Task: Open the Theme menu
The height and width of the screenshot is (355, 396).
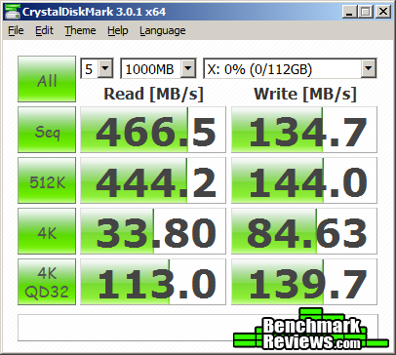Action: coord(80,30)
